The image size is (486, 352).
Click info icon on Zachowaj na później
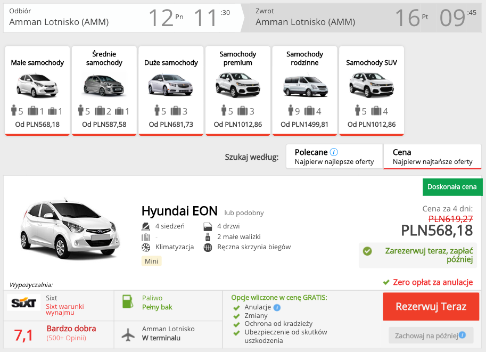click(462, 335)
